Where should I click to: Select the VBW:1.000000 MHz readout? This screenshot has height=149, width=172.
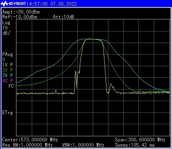pos(83,145)
